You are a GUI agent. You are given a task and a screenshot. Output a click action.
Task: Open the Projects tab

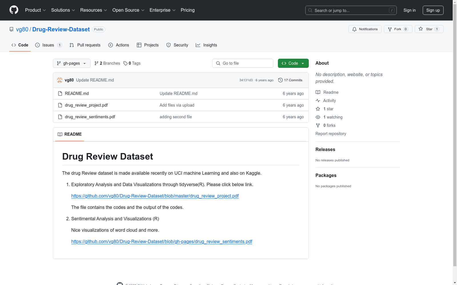[x=148, y=45]
